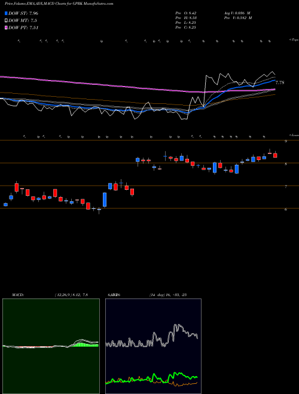Click the 'MACD:' panel heading

[18, 295]
